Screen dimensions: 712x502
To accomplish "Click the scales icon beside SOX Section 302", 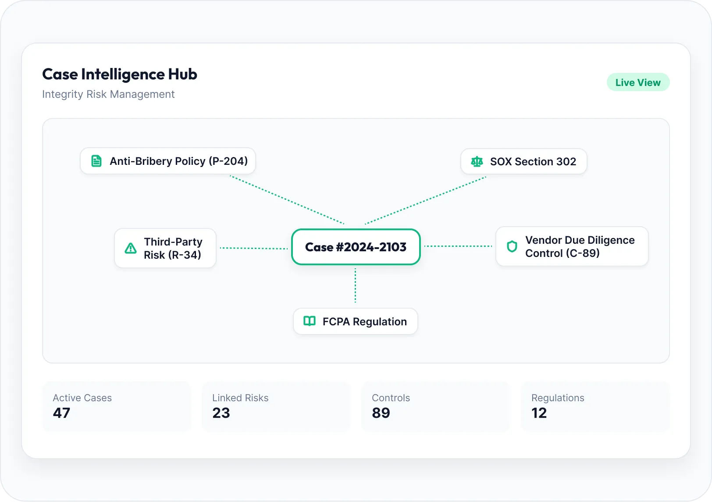I will (477, 161).
